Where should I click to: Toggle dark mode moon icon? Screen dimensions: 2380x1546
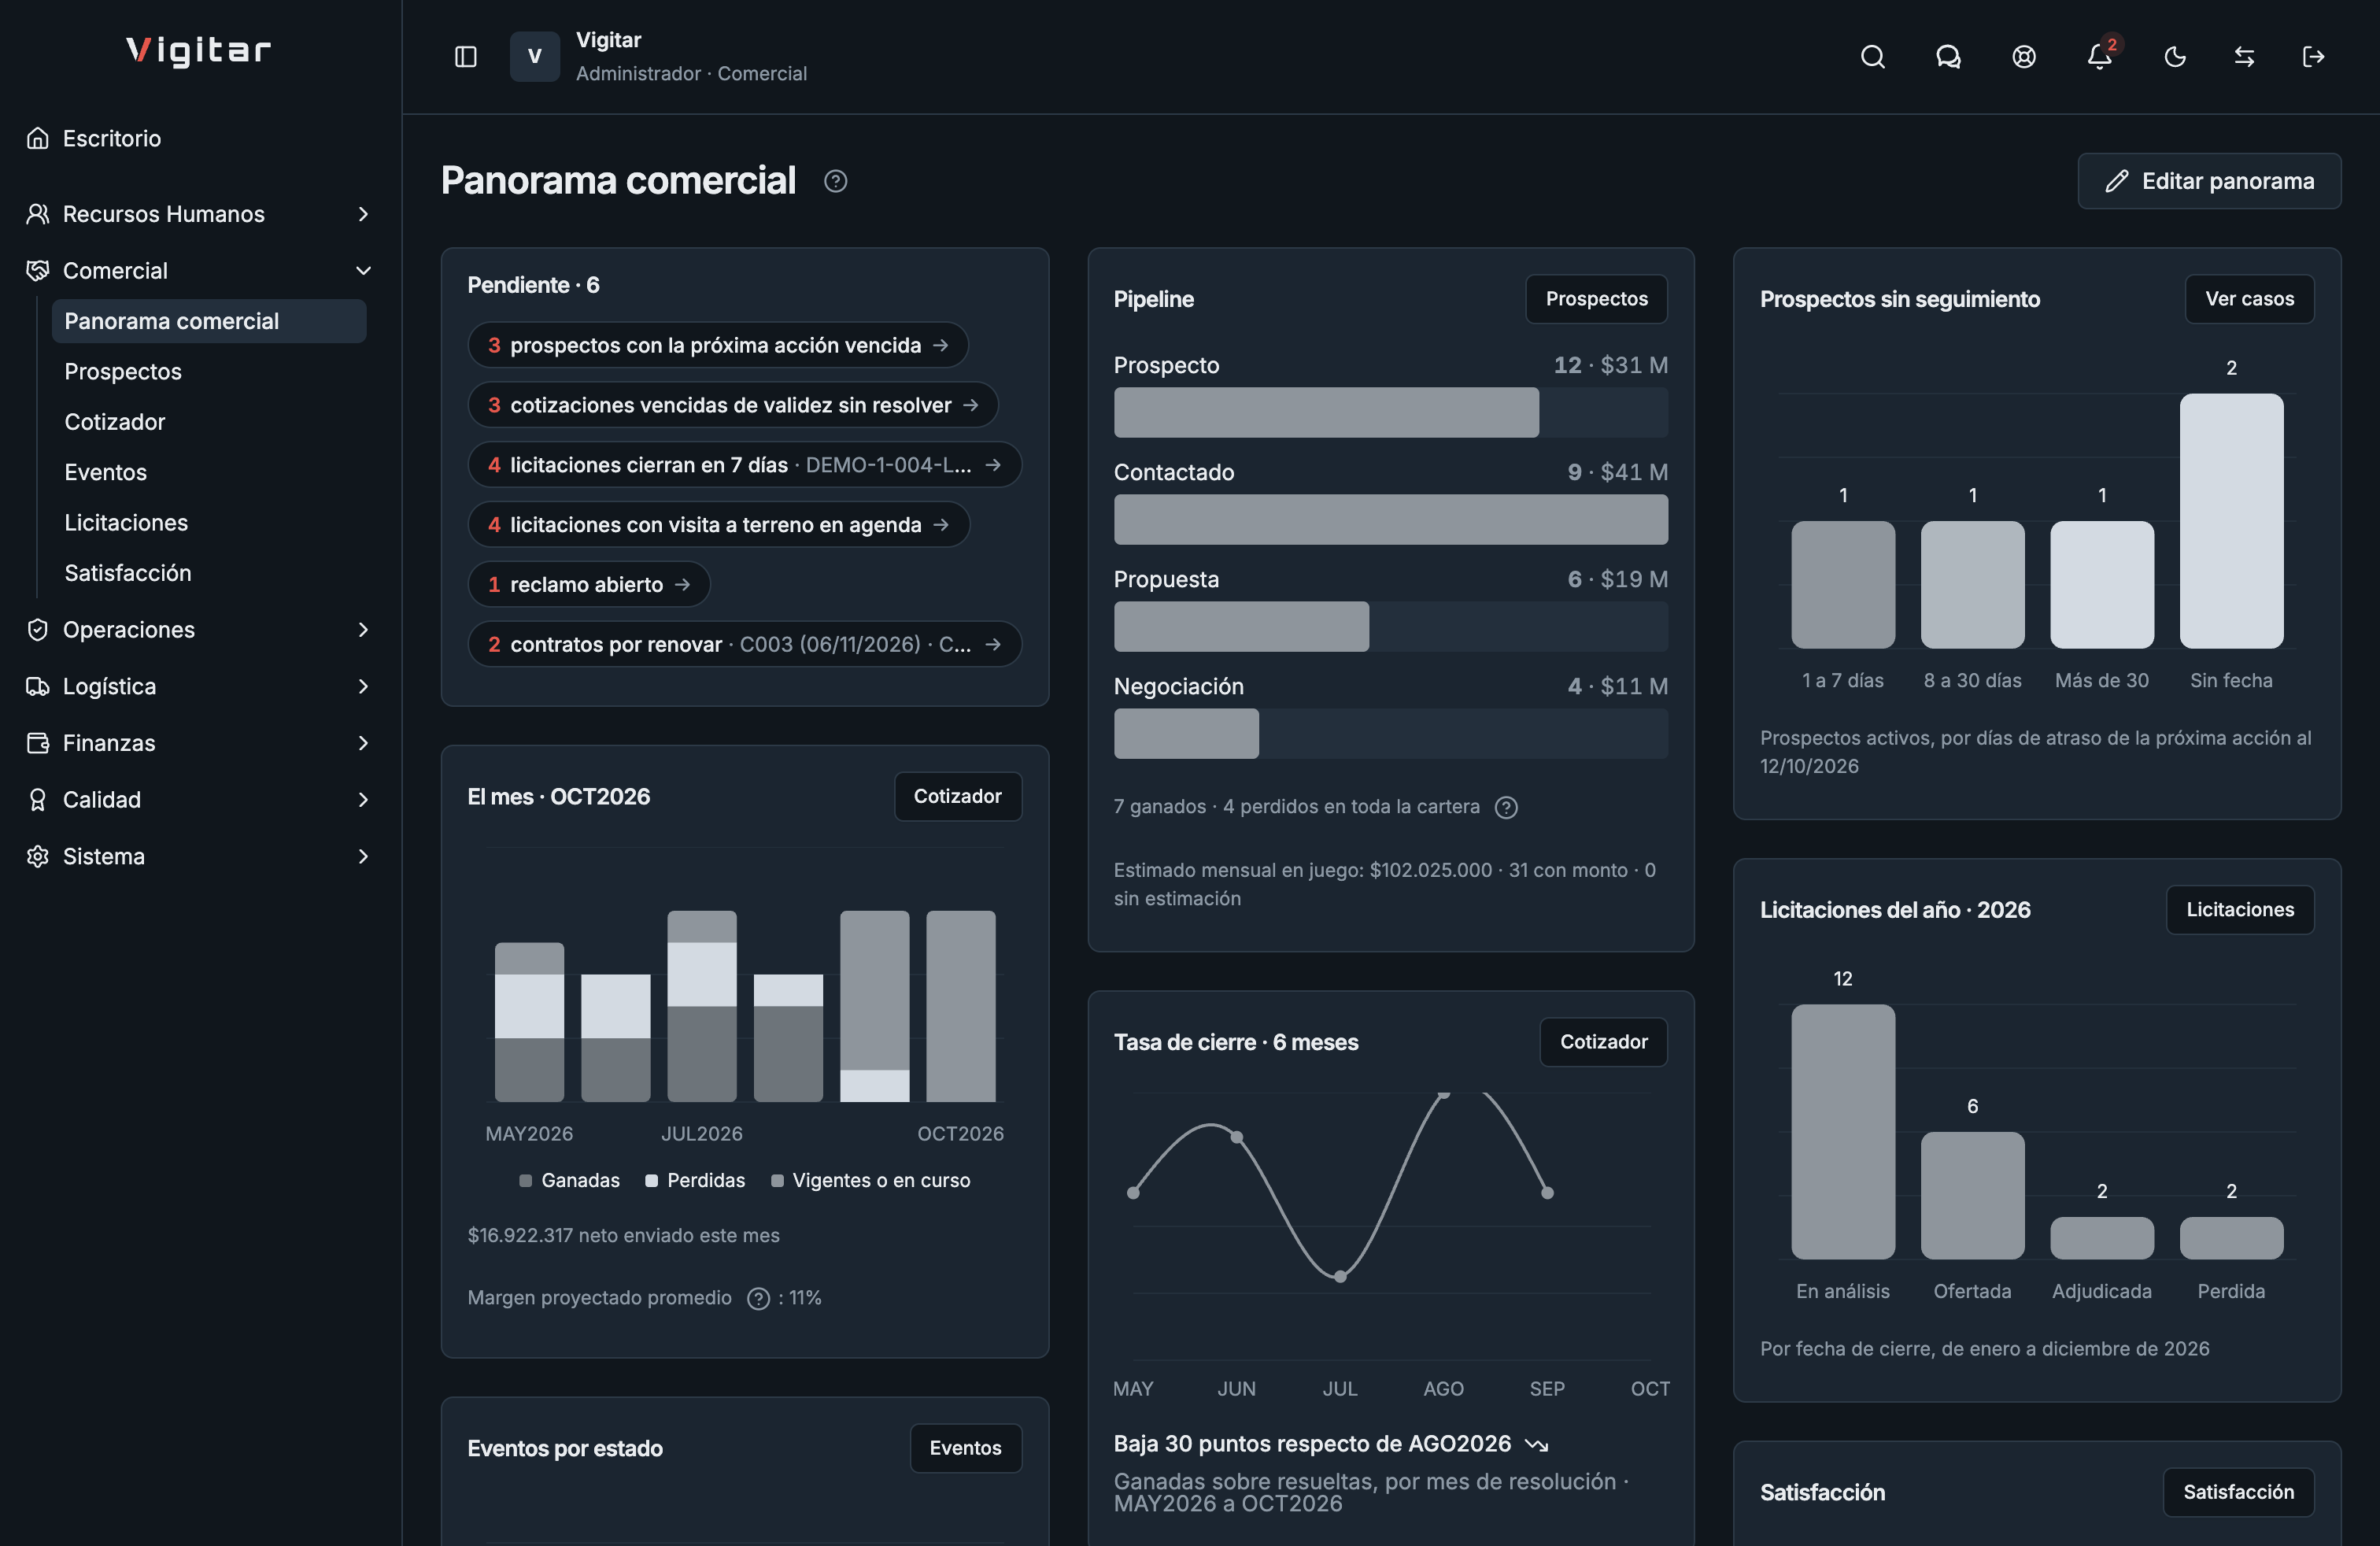[2175, 57]
